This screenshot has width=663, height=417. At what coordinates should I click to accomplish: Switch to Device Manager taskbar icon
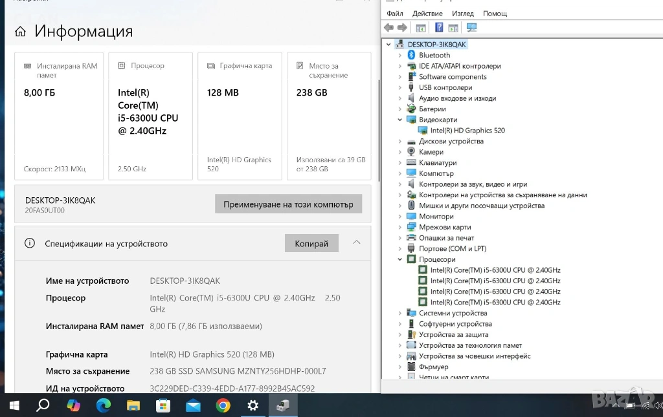(283, 405)
